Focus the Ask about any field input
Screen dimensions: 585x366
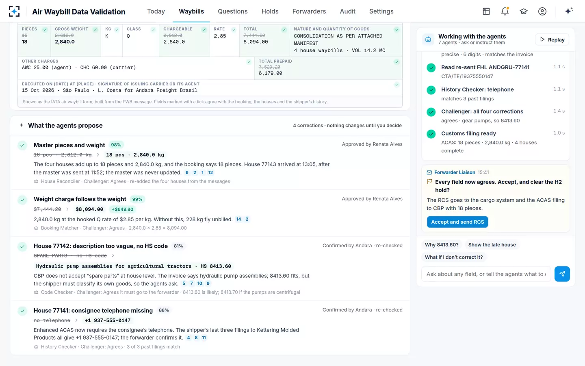click(x=486, y=274)
